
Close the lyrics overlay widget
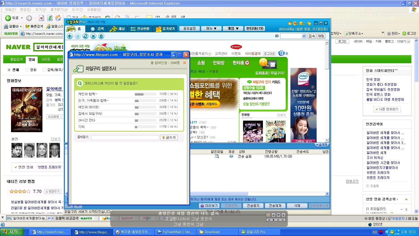pyautogui.click(x=283, y=215)
